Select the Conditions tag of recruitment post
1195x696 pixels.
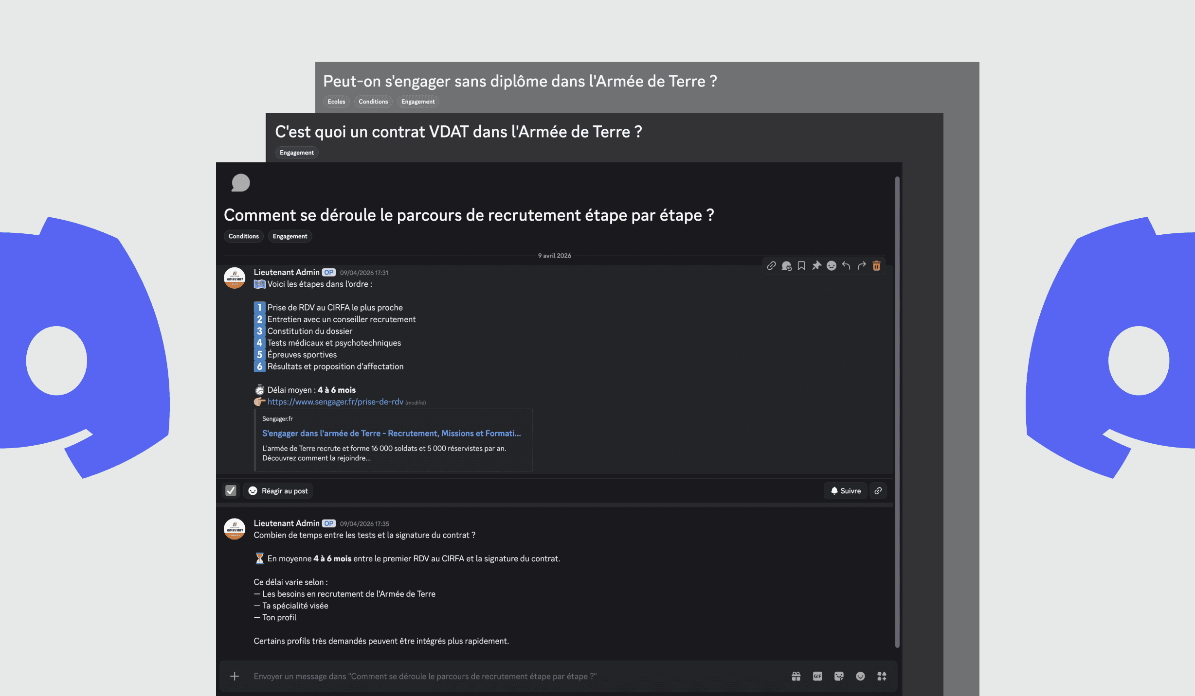tap(244, 236)
